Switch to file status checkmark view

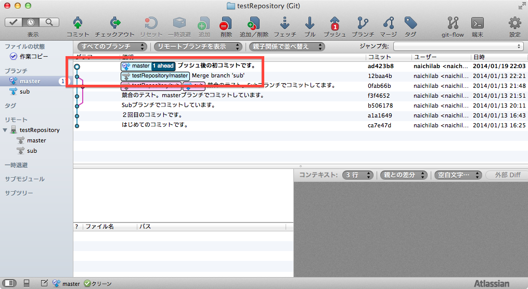coord(14,22)
